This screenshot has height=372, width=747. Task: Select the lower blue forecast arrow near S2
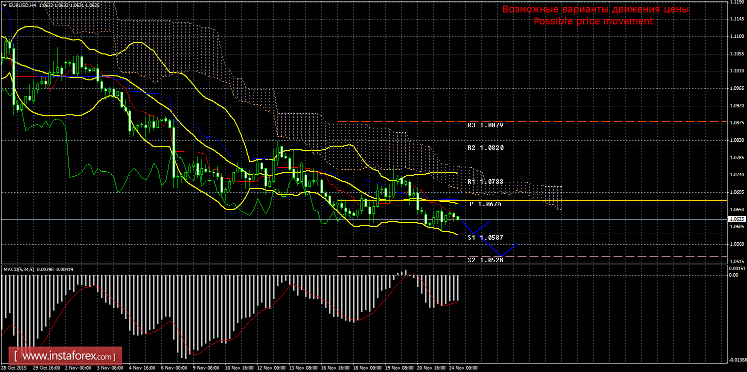point(502,250)
